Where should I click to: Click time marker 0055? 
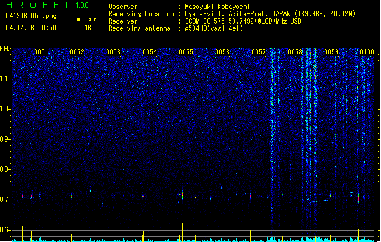[x=186, y=52]
